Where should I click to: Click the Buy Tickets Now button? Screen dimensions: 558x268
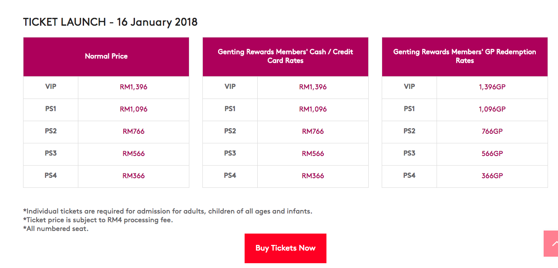tap(285, 248)
